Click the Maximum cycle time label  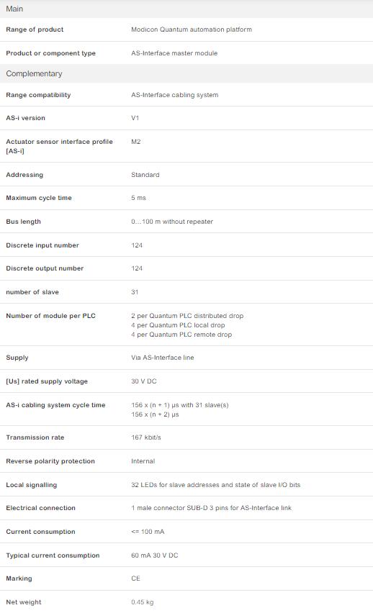point(39,198)
